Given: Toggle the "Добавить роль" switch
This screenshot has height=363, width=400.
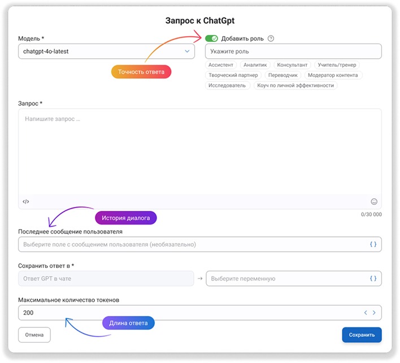Looking at the screenshot, I should click(212, 39).
